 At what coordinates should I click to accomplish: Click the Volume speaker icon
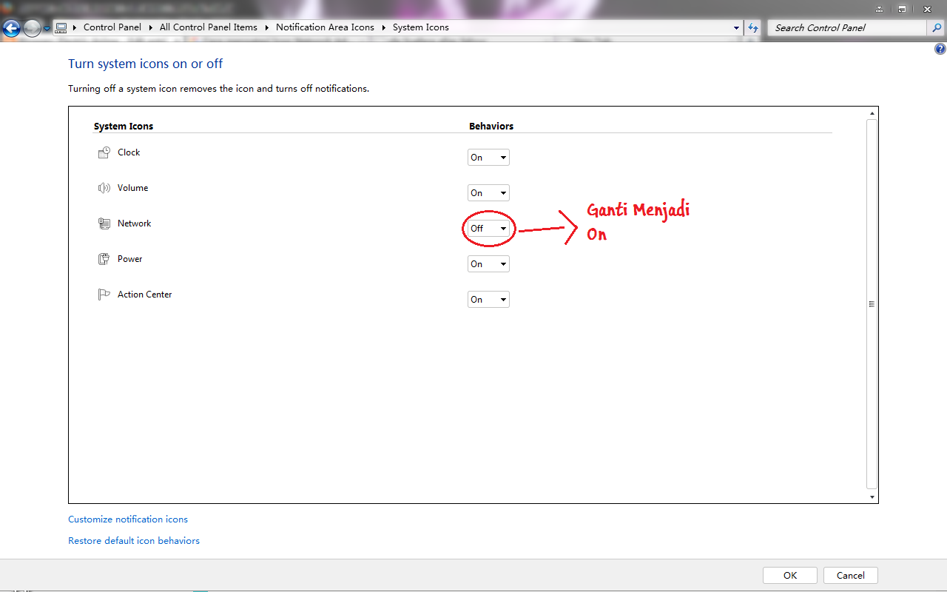click(x=104, y=187)
